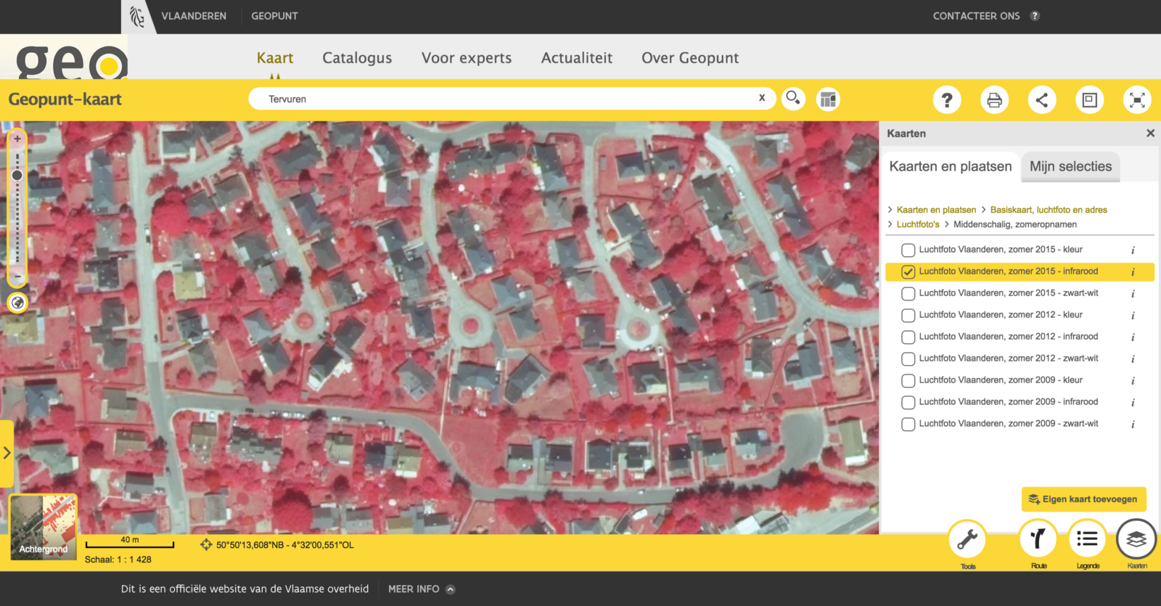
Task: Show the Legende list button
Action: coord(1087,539)
